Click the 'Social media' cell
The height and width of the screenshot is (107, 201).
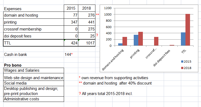pyautogui.click(x=33, y=83)
